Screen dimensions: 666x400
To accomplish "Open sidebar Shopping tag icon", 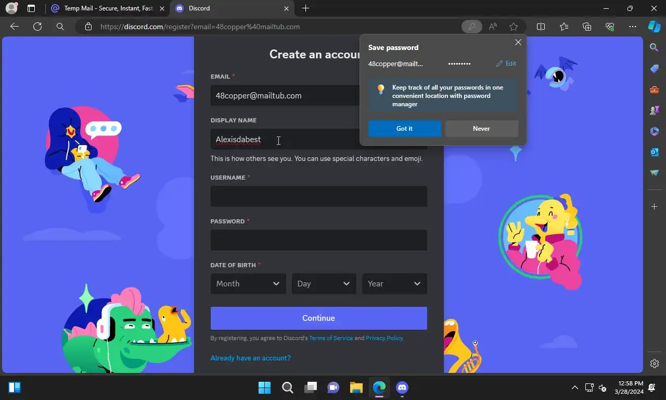I will click(x=655, y=68).
